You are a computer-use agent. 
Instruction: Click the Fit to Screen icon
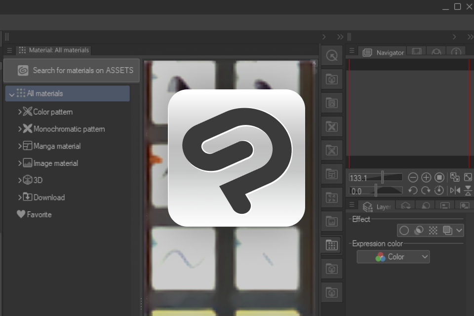click(468, 177)
